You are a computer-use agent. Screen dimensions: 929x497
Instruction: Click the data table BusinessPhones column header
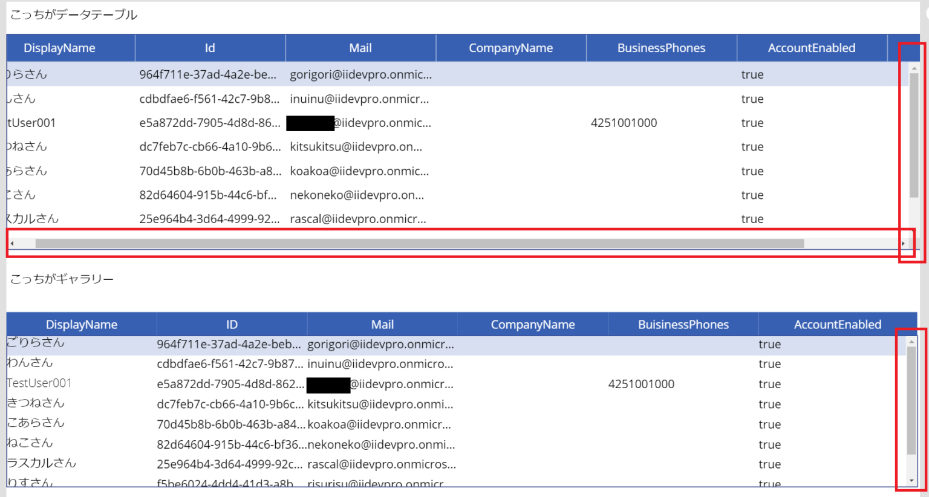coord(662,48)
